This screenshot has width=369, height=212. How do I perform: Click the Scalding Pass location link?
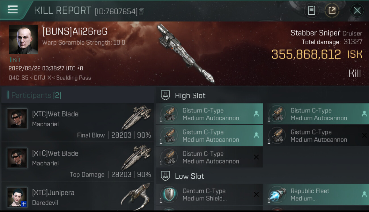pyautogui.click(x=74, y=78)
